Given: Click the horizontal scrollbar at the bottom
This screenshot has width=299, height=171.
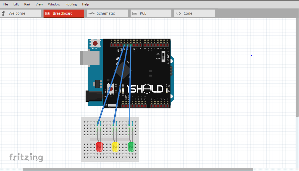Looking at the screenshot, I should click(138, 169).
